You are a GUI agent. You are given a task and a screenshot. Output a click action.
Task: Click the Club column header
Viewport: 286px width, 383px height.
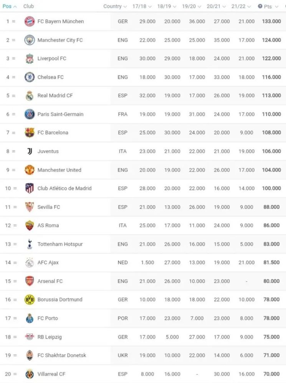point(28,7)
